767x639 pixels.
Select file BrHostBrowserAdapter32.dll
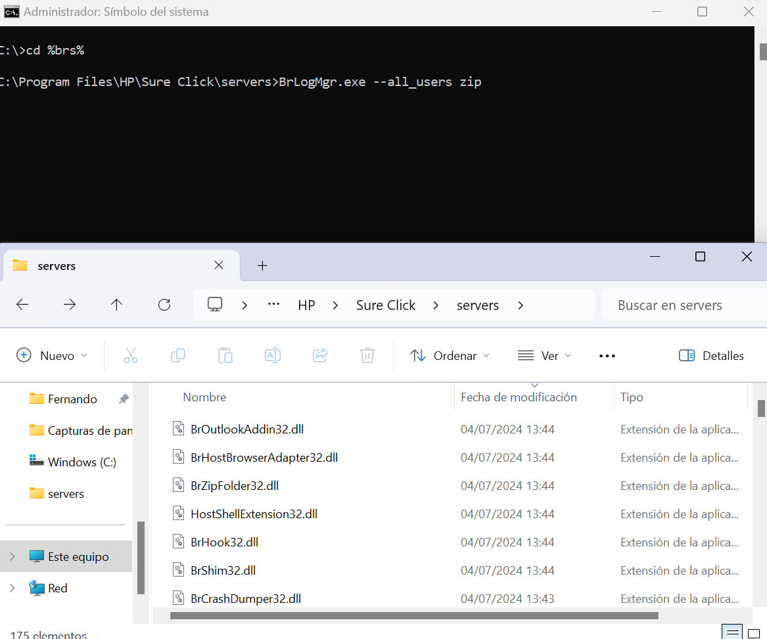264,457
